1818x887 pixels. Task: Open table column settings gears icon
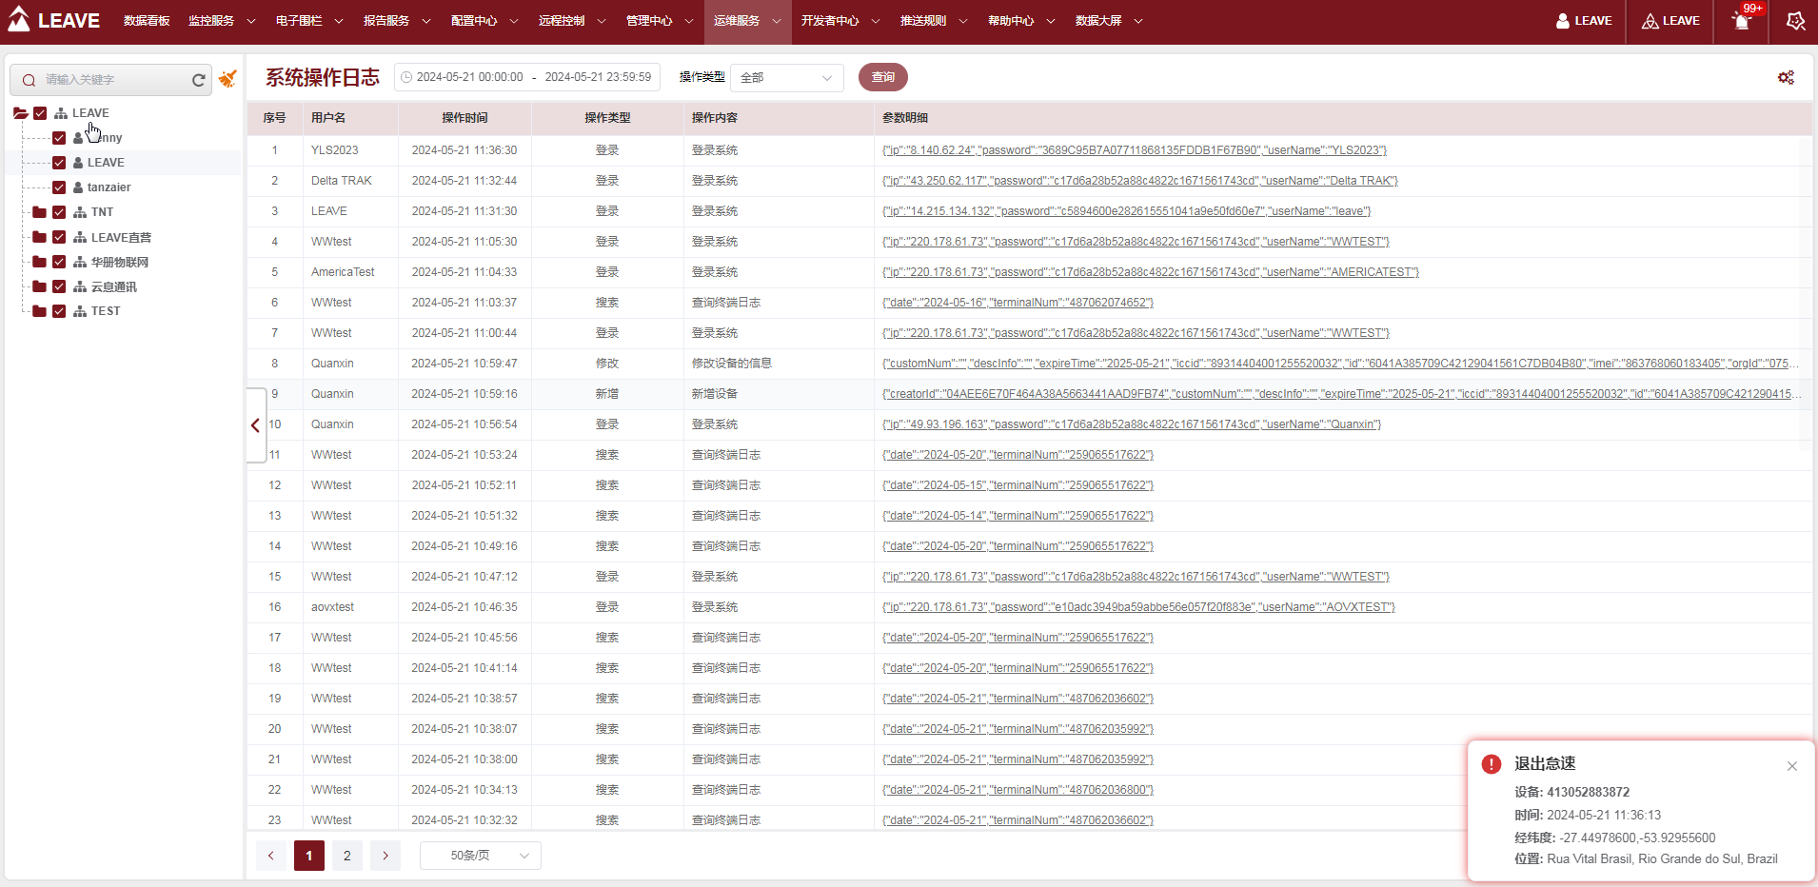(x=1786, y=77)
